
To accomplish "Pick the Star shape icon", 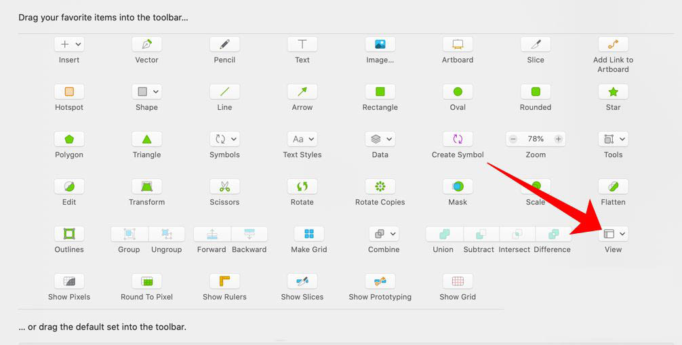I will pyautogui.click(x=614, y=92).
